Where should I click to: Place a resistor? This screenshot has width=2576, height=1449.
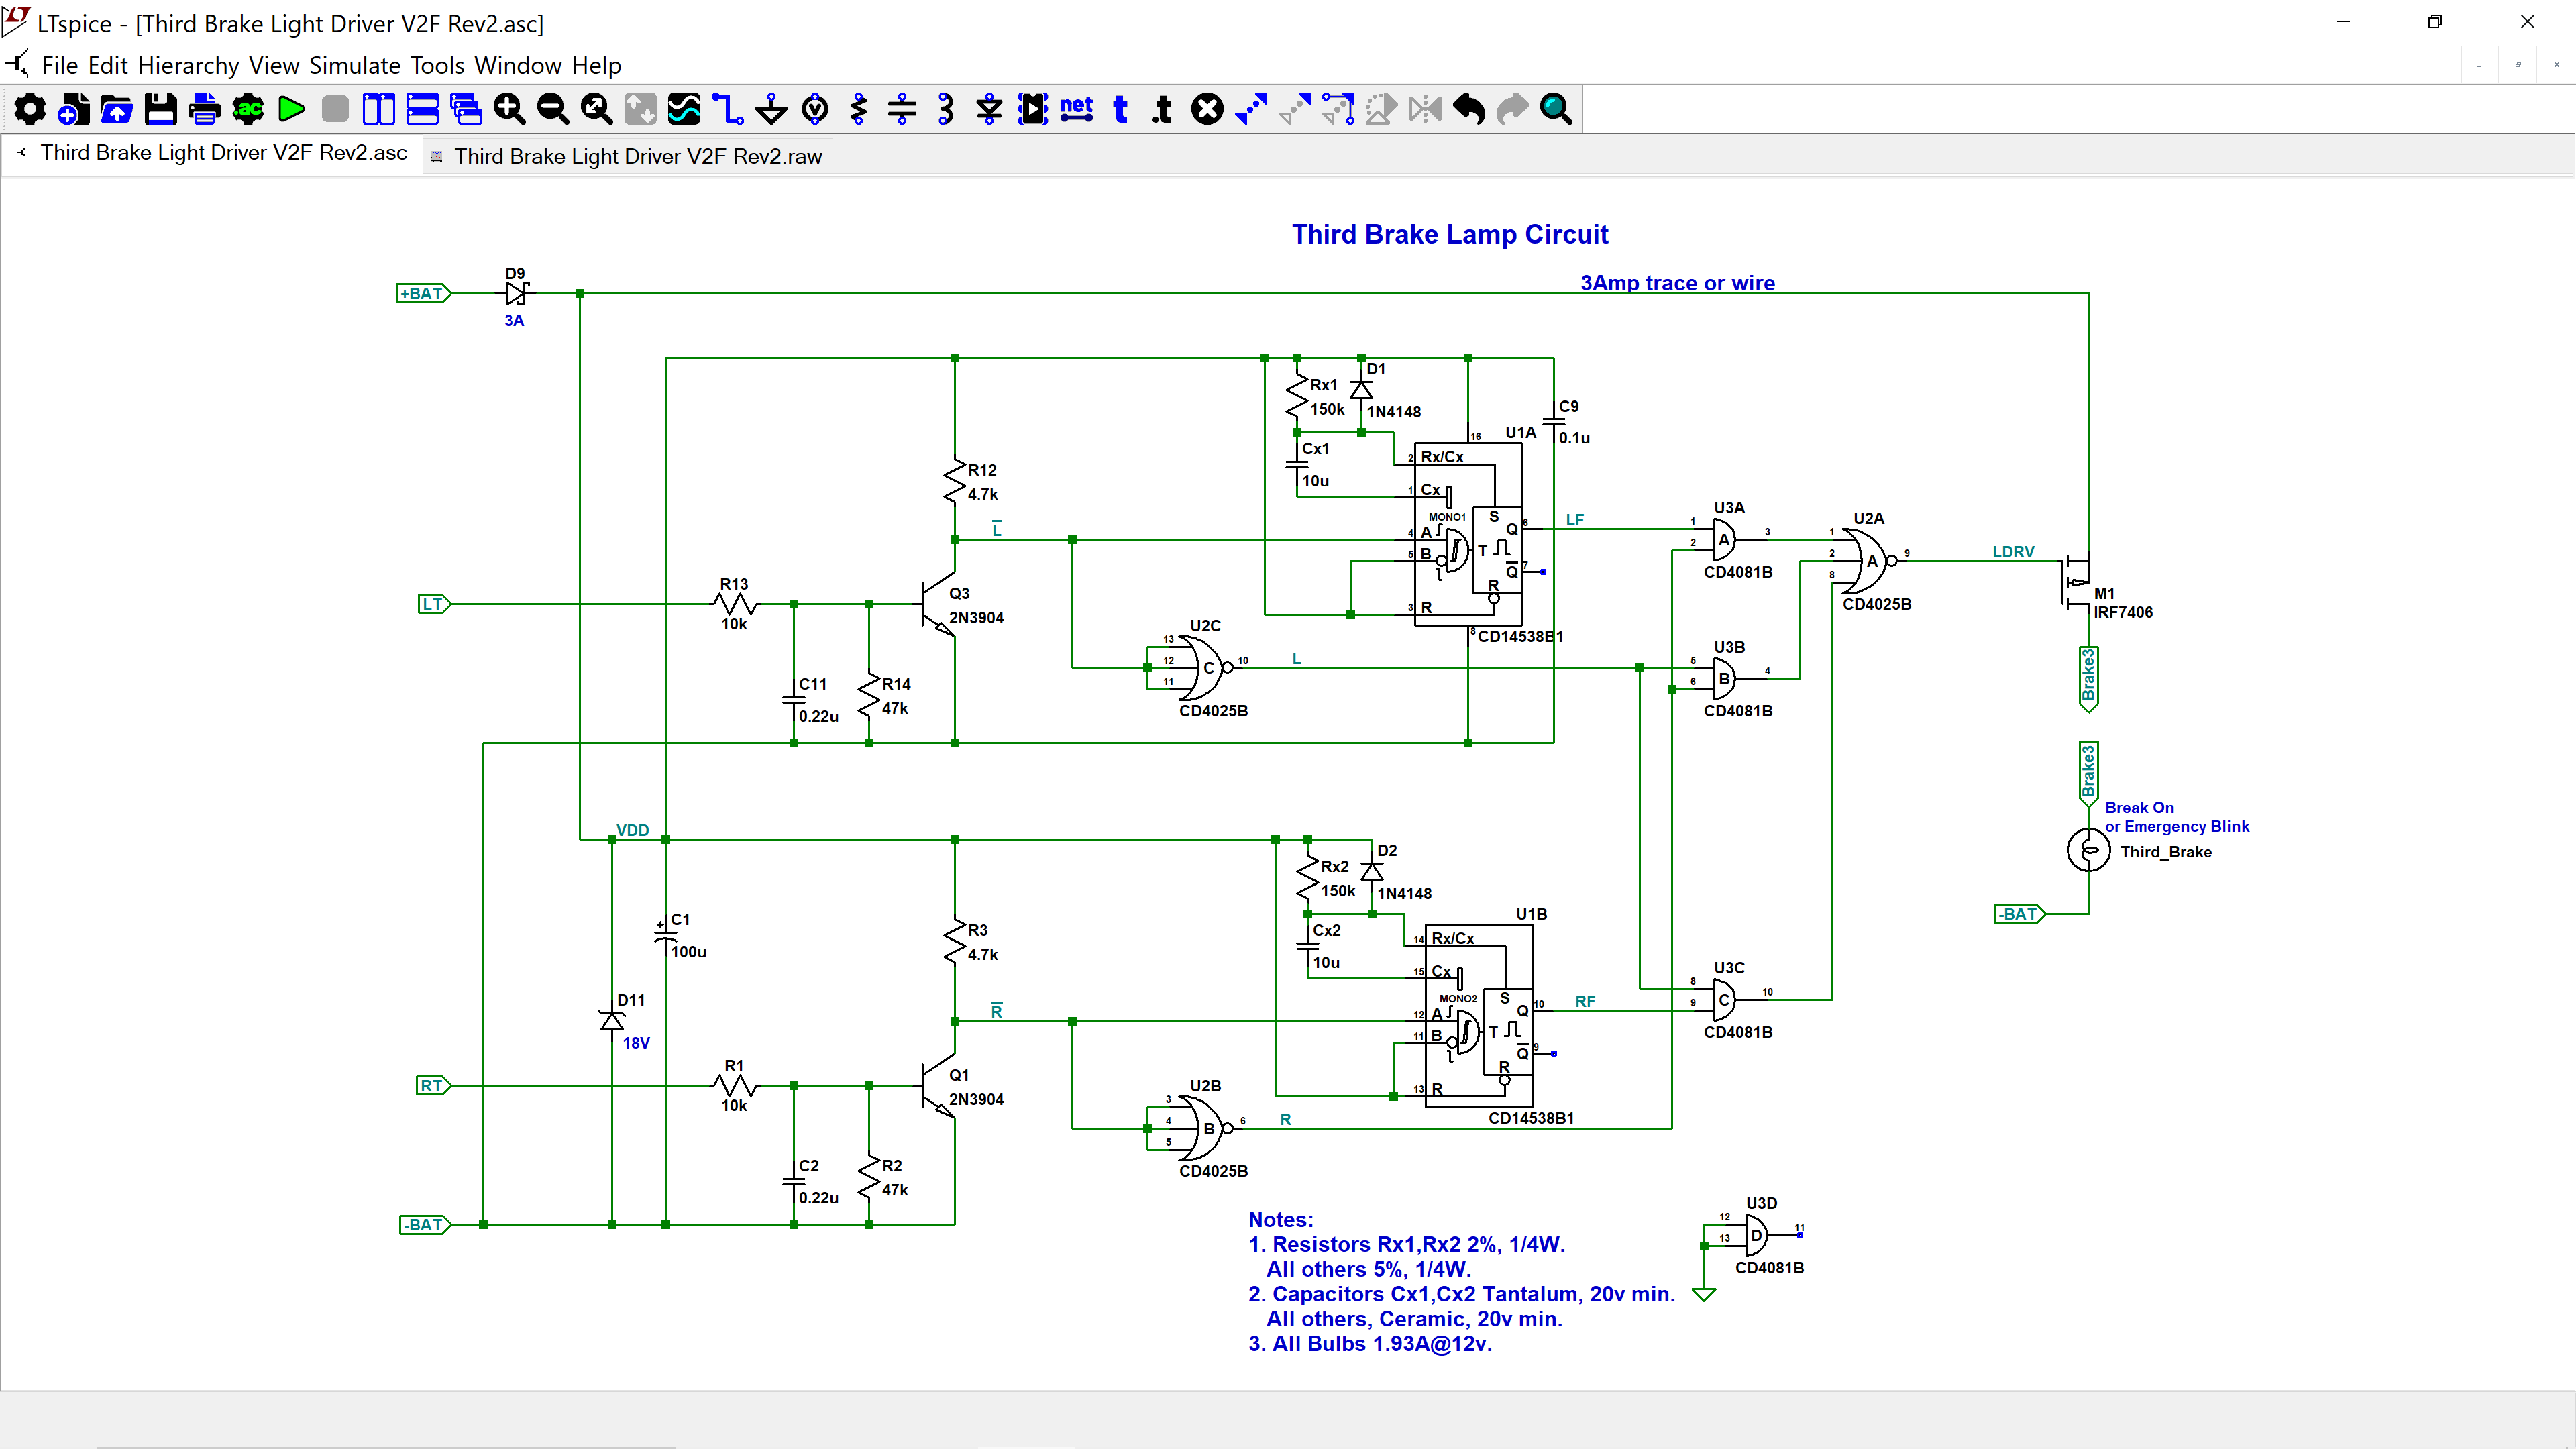point(858,109)
